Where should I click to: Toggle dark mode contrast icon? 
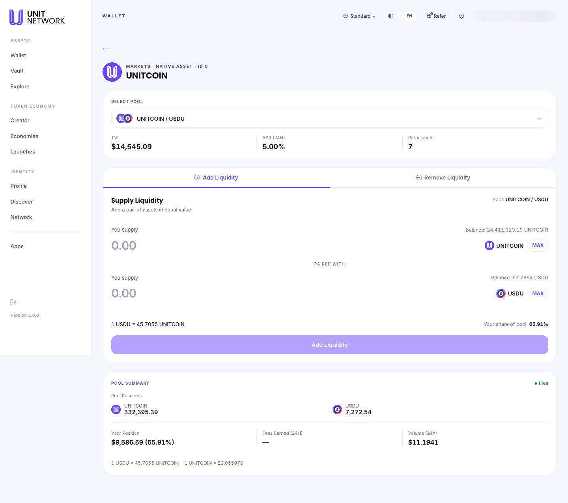pyautogui.click(x=390, y=16)
